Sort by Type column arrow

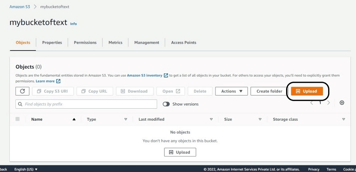tap(126, 119)
